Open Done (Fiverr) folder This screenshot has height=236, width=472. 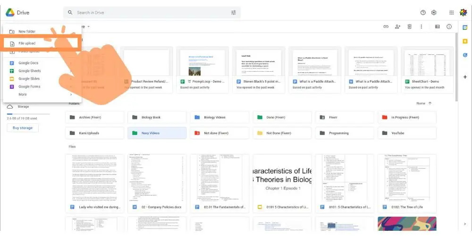tap(282, 118)
